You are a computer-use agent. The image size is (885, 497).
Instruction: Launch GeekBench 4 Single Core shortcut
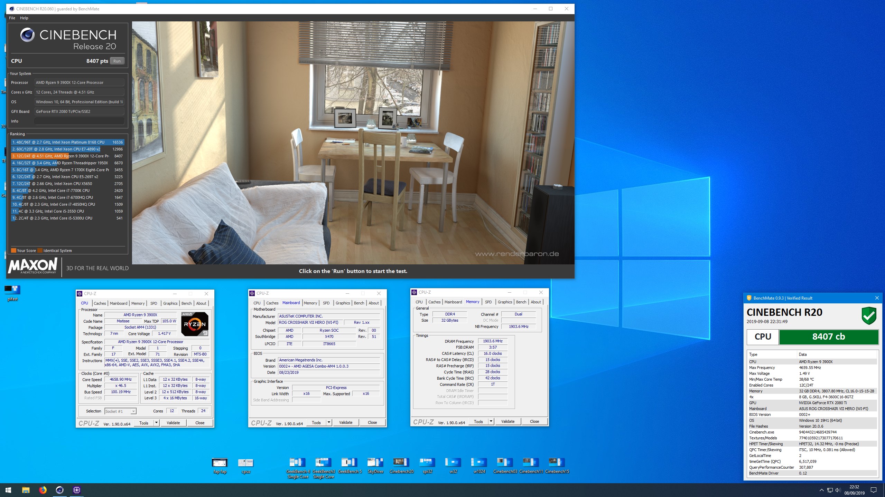pyautogui.click(x=298, y=468)
